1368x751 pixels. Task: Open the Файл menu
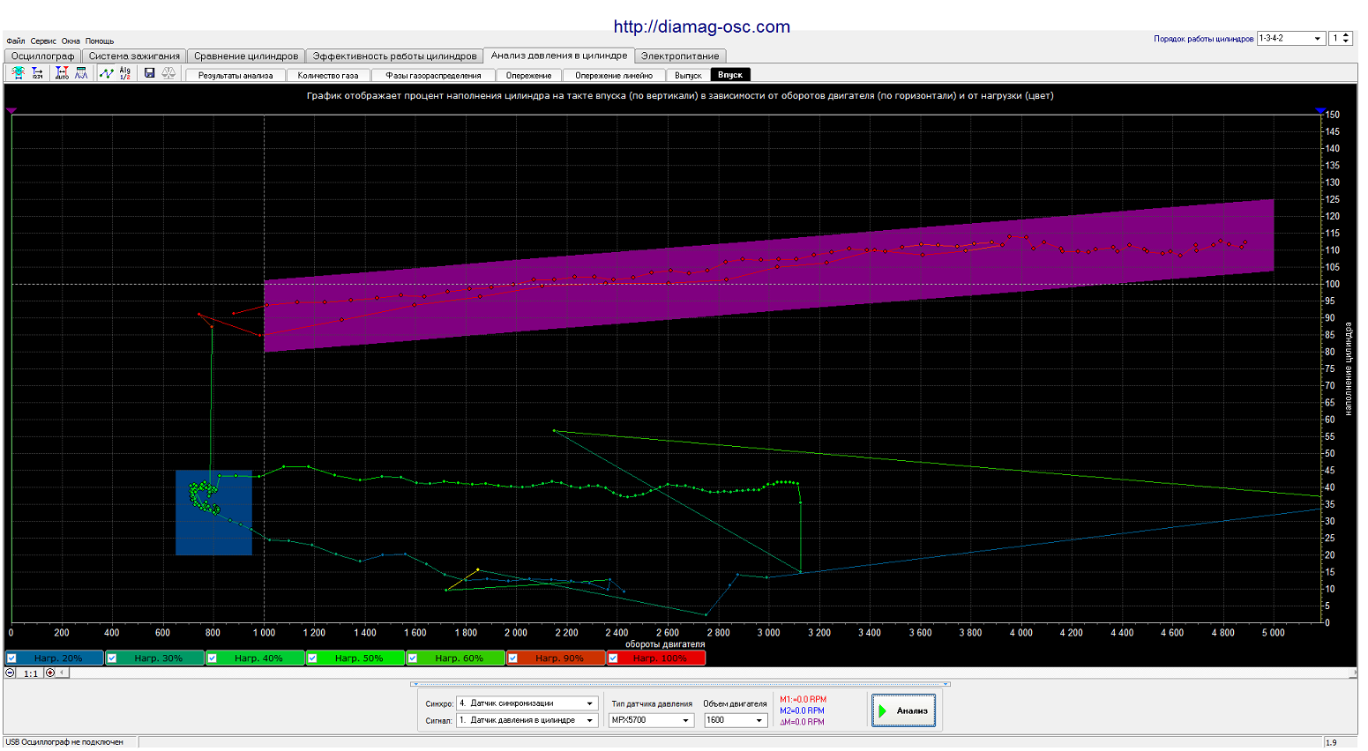click(16, 41)
